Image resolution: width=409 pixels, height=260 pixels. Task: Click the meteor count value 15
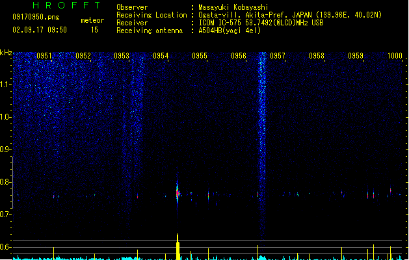click(94, 30)
